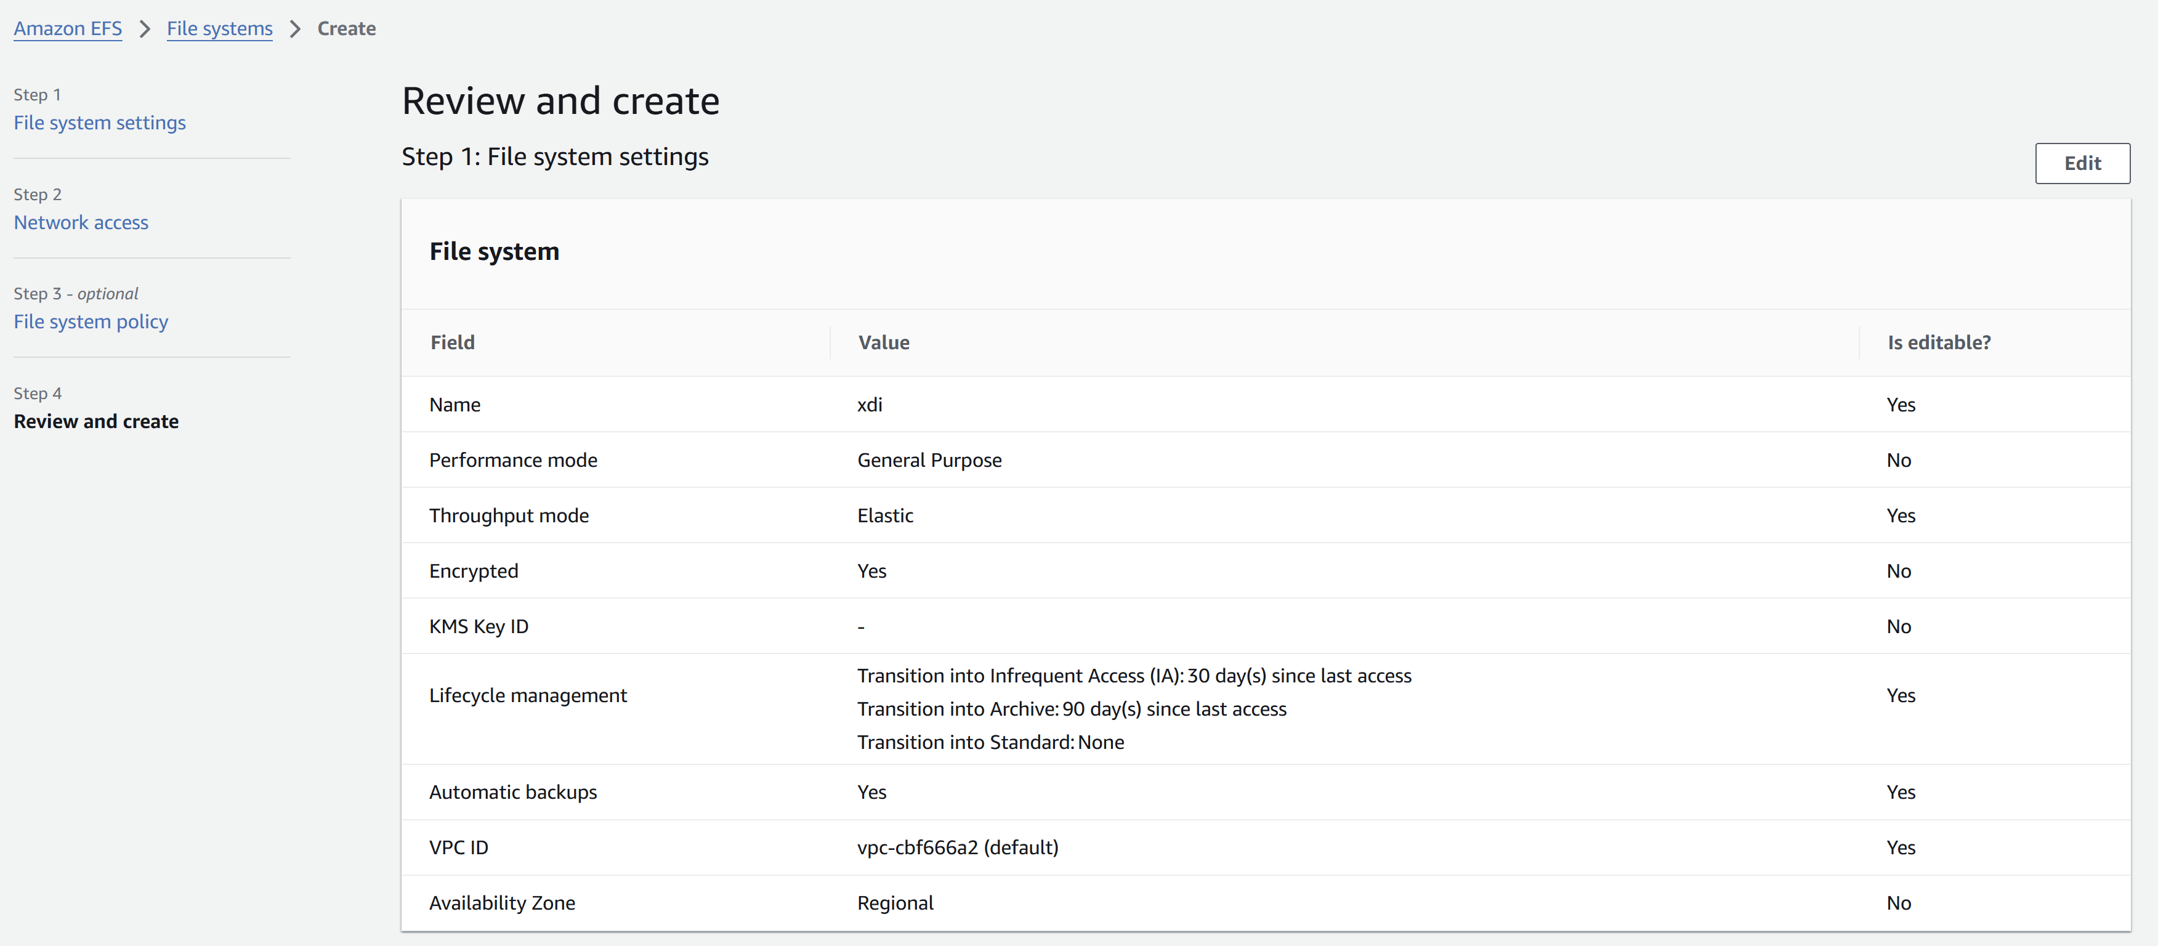Click the vpc-cbf666a2 (default) value
Viewport: 2158px width, 946px height.
click(x=958, y=847)
